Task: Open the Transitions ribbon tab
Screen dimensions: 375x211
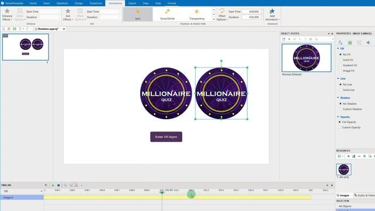Action: click(96, 4)
